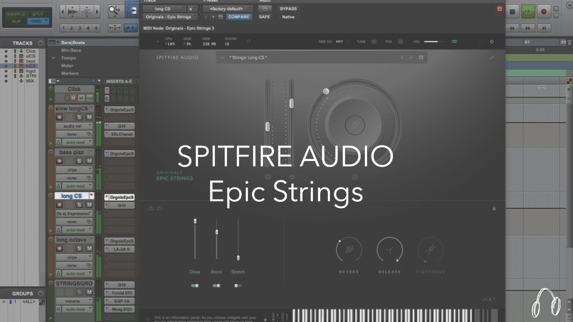Select SHUFFLE edit mode
573x322 pixels.
click(16, 14)
